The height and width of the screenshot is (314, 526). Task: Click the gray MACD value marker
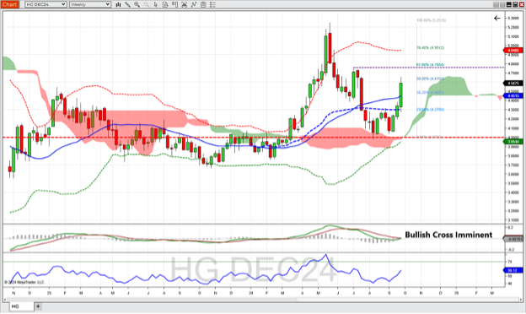point(513,239)
